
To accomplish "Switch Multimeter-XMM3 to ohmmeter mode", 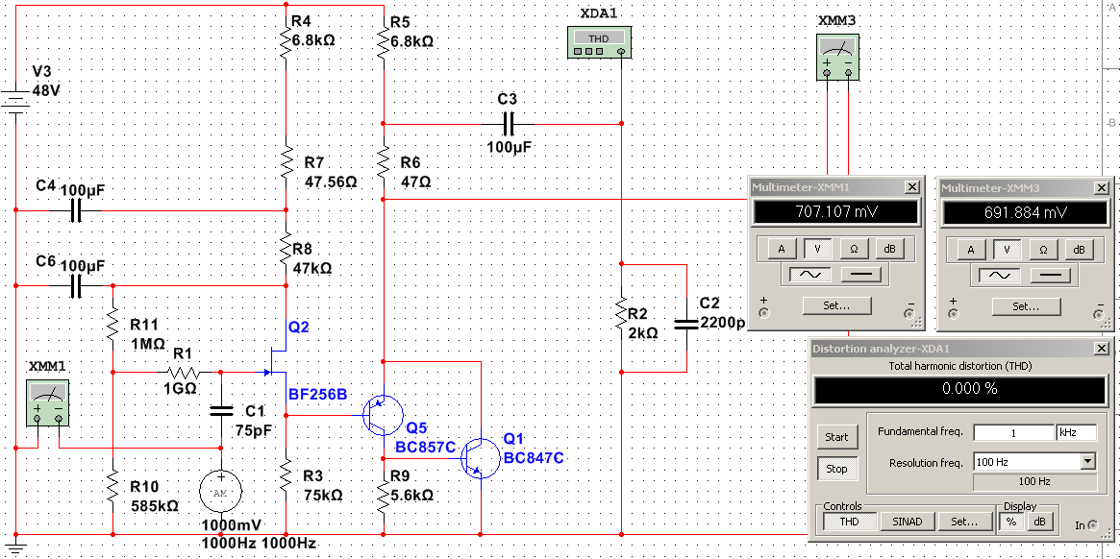I will click(1043, 249).
